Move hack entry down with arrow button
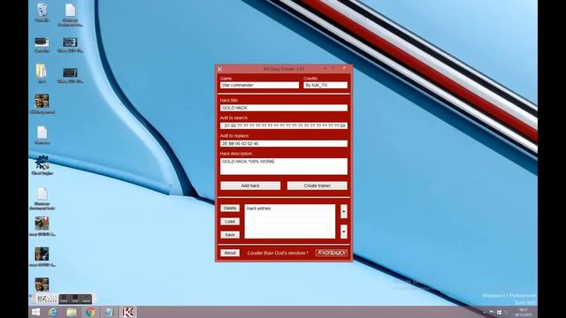 (x=344, y=231)
